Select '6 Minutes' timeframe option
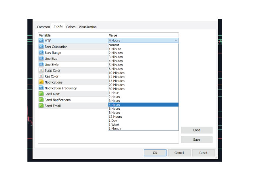This screenshot has height=193, width=258. 144,69
